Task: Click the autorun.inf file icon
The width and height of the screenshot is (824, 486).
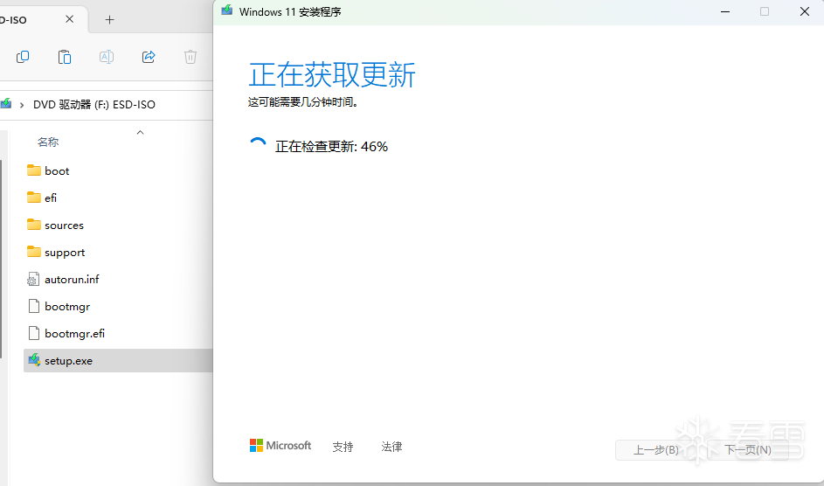Action: [x=33, y=279]
